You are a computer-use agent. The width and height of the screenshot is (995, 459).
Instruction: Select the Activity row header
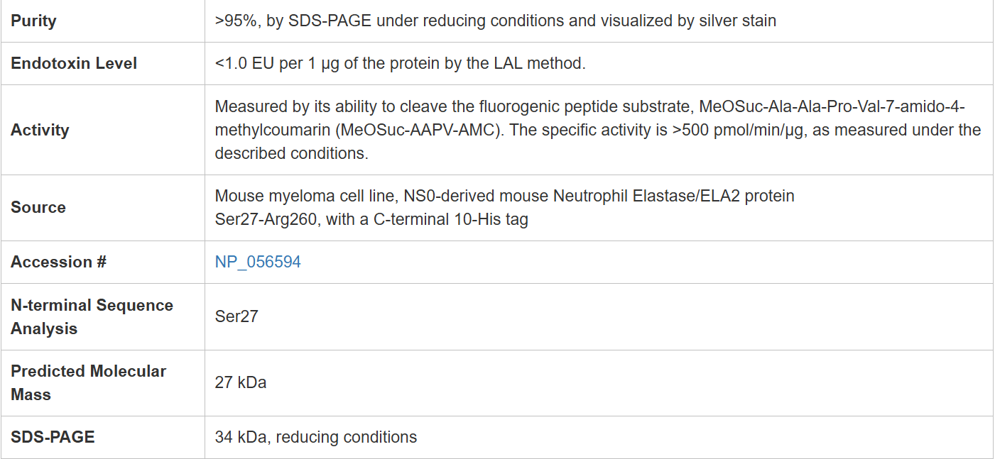(40, 131)
